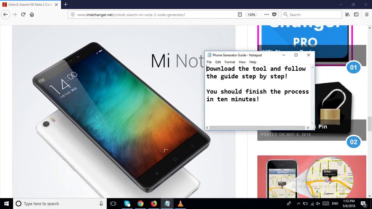This screenshot has width=372, height=209.
Task: Minimize the Phone Generator Guide Notepad window
Action: (284, 55)
